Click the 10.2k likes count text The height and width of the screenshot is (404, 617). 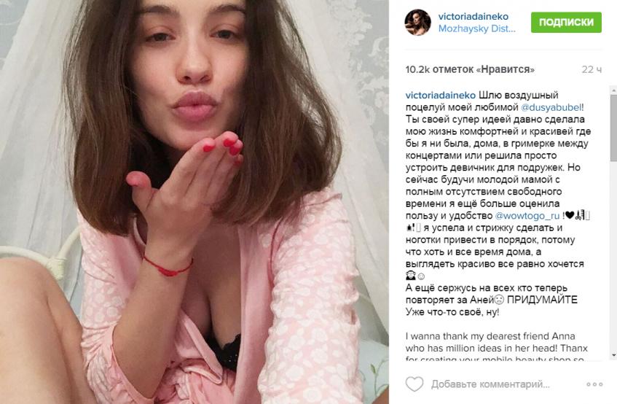470,69
